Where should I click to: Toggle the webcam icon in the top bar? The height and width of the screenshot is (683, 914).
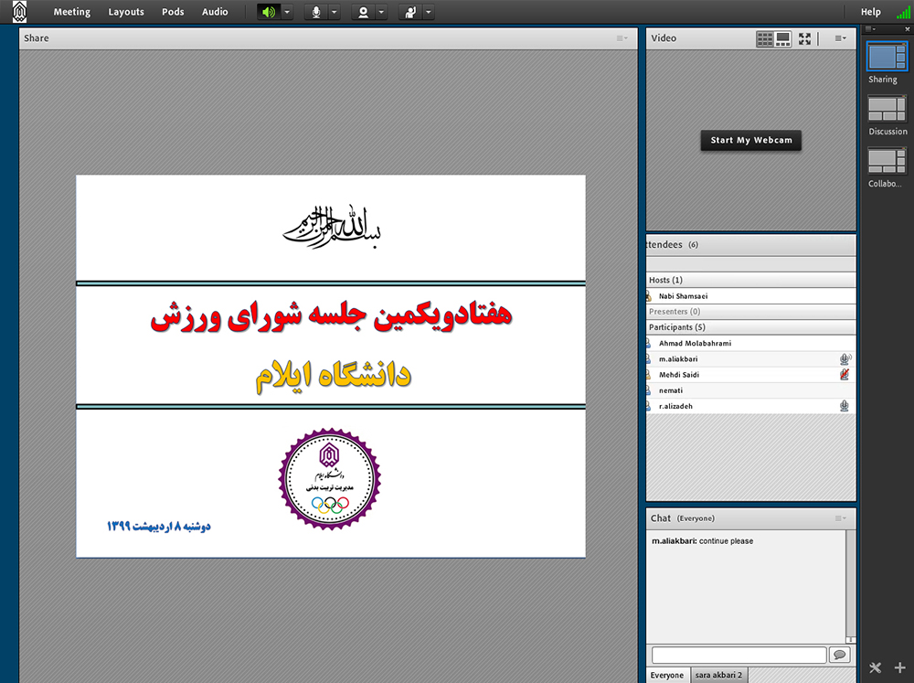point(364,12)
